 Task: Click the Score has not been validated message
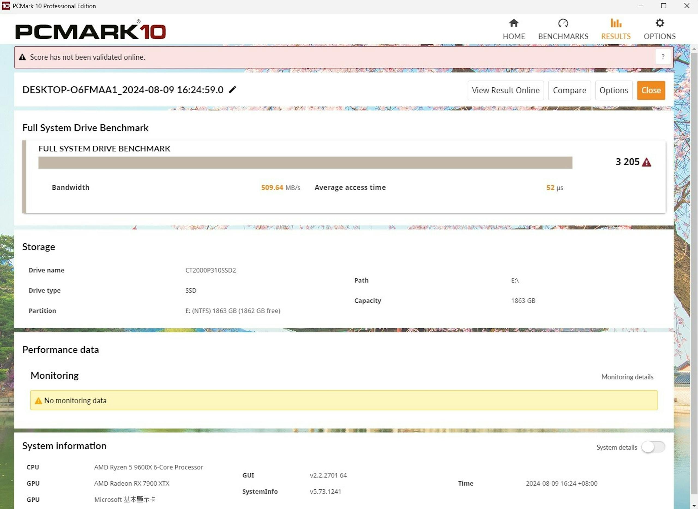pos(87,57)
